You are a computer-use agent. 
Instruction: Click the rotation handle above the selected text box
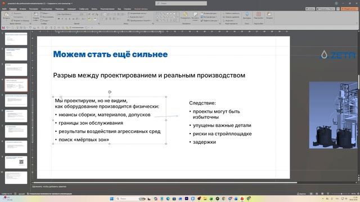(110, 92)
